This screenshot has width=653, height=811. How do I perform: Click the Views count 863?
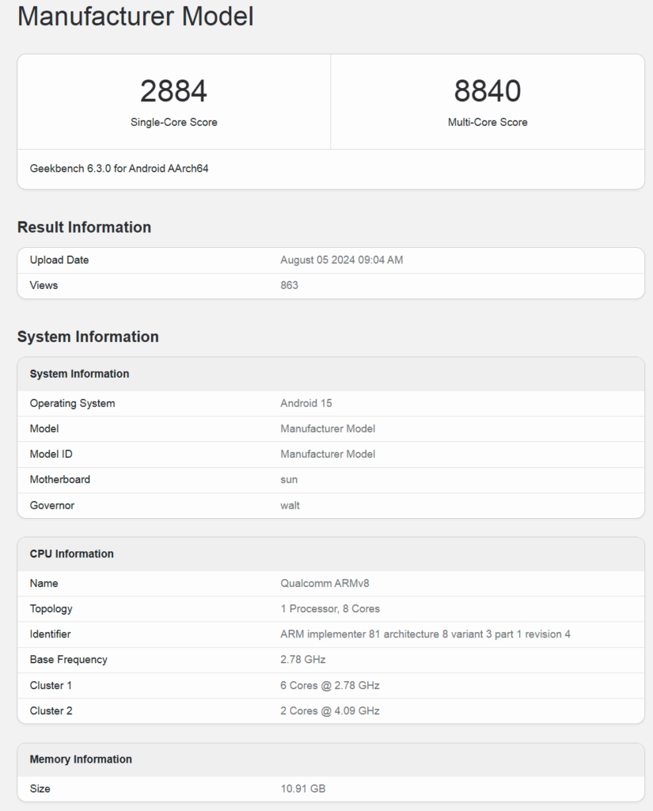[x=289, y=285]
